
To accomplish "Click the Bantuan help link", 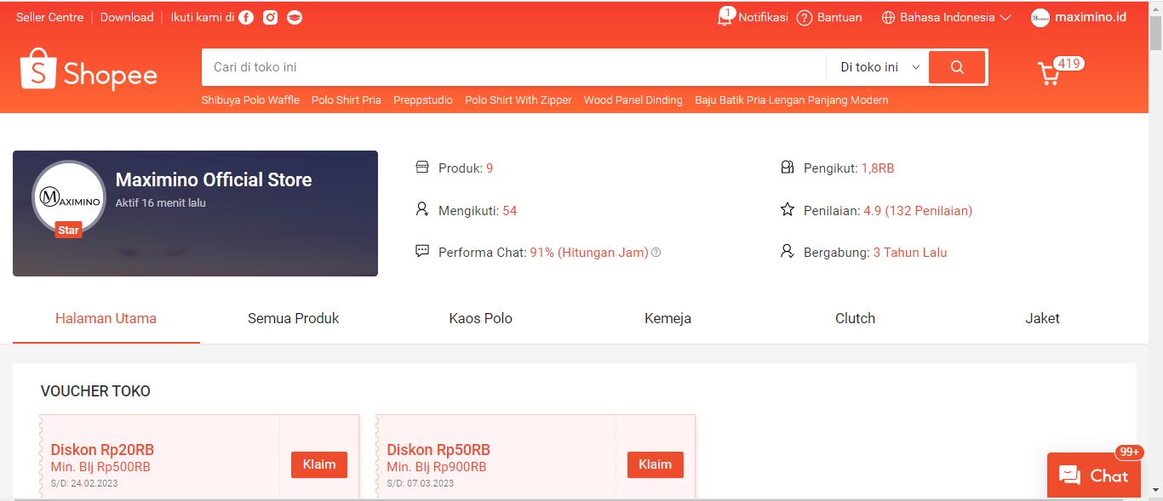I will pos(839,18).
